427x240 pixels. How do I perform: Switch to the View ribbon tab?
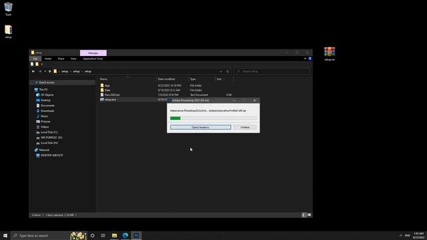click(73, 59)
